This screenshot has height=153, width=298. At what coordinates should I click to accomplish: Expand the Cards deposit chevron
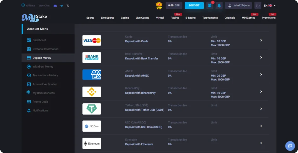point(261,40)
